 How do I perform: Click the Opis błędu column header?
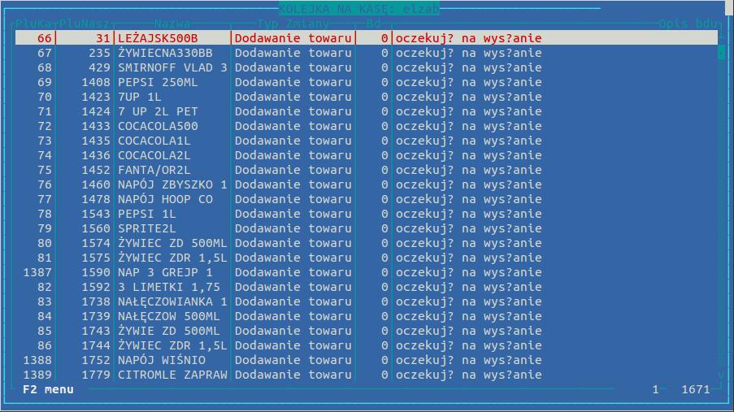tap(688, 24)
